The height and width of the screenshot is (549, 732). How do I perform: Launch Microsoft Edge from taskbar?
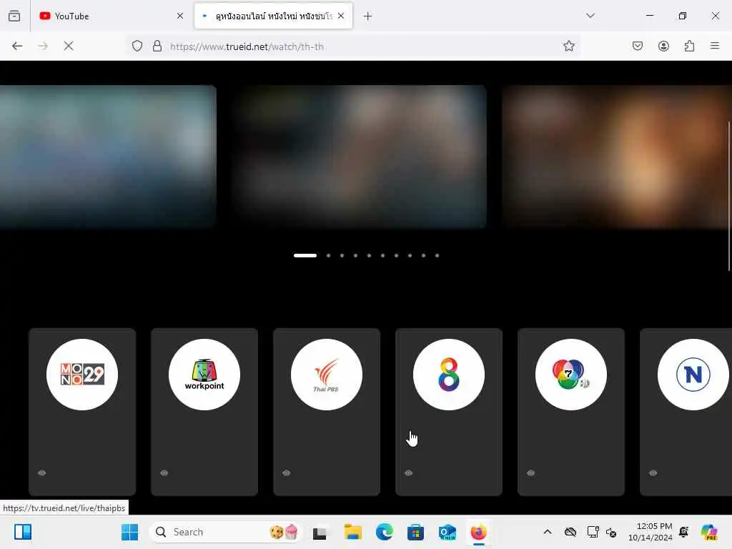[x=384, y=532]
